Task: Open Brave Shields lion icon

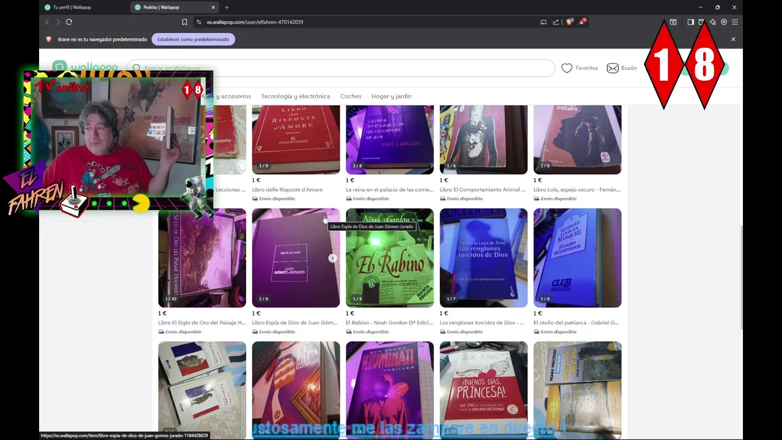Action: pyautogui.click(x=569, y=22)
